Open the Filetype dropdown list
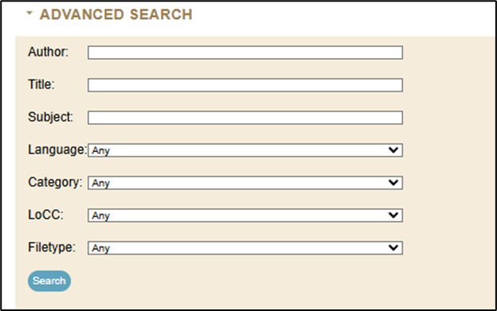Screen dimensions: 497x311 tap(245, 248)
